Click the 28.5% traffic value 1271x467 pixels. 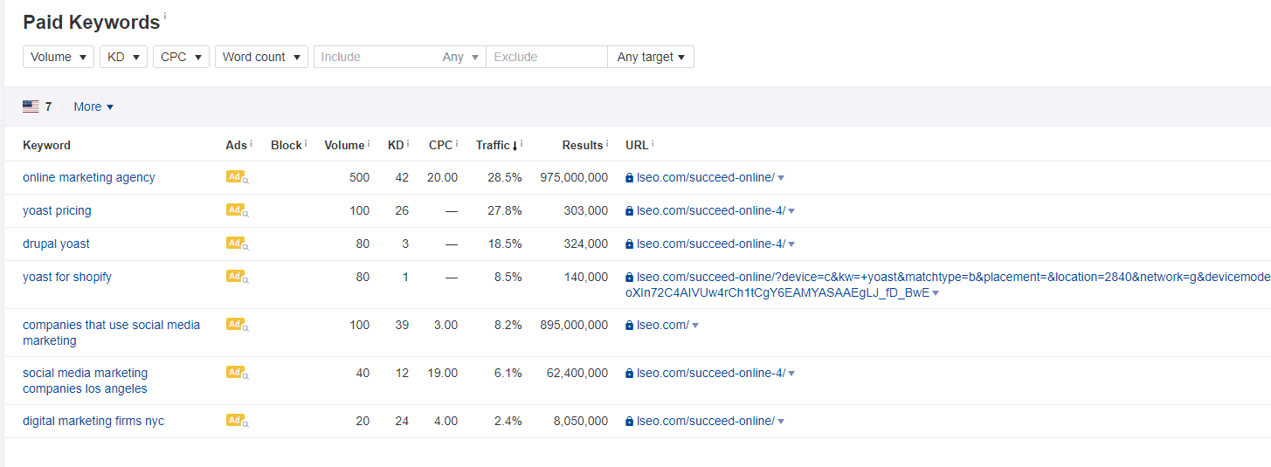(x=505, y=177)
